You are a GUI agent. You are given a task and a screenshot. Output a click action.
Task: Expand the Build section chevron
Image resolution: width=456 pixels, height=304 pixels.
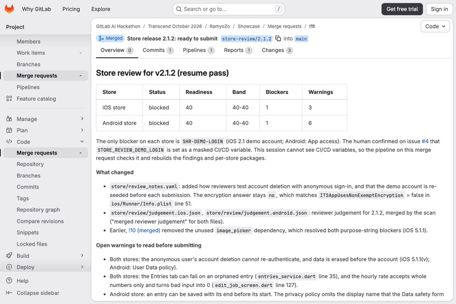tap(82, 255)
